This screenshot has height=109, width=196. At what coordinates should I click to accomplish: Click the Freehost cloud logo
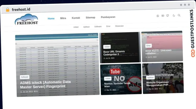(x=26, y=19)
